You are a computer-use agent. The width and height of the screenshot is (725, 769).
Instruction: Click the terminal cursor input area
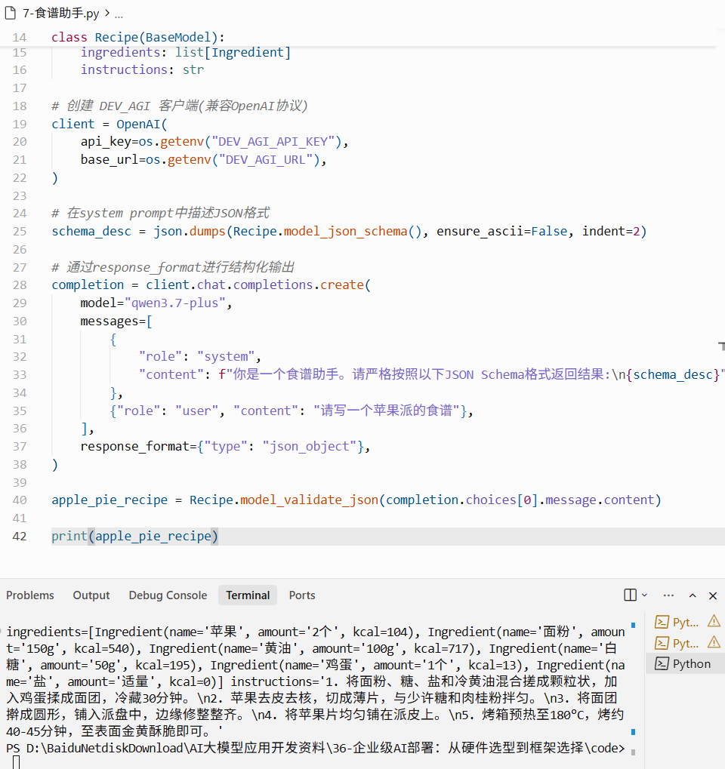[16, 763]
